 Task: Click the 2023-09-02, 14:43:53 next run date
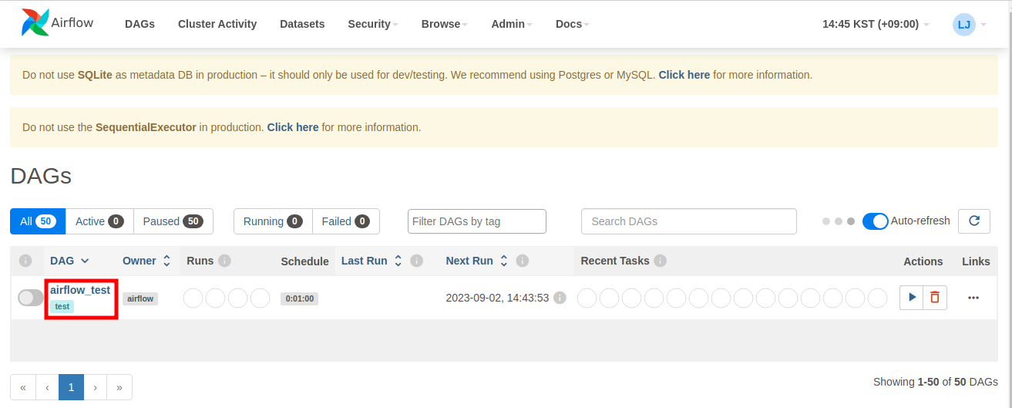497,298
